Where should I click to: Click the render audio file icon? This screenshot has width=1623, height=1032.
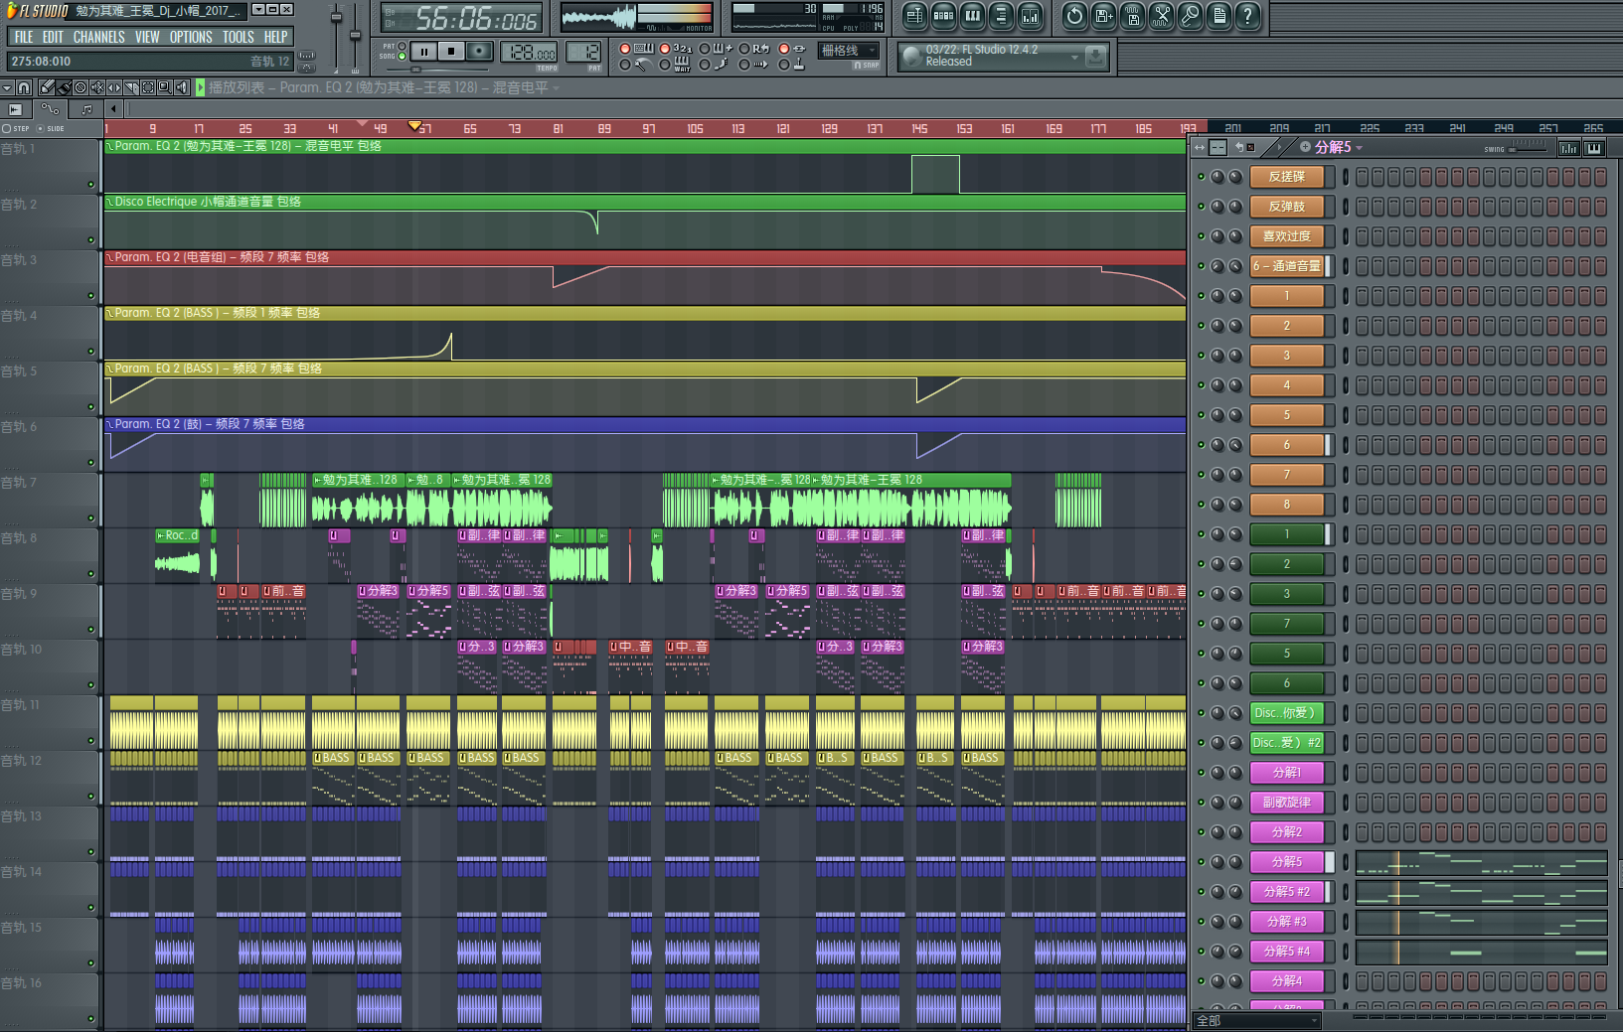[1132, 16]
